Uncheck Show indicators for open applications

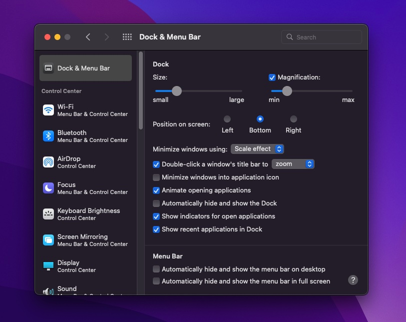click(x=156, y=216)
